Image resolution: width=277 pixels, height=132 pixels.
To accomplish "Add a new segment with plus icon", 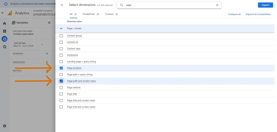I will (x=47, y=54).
